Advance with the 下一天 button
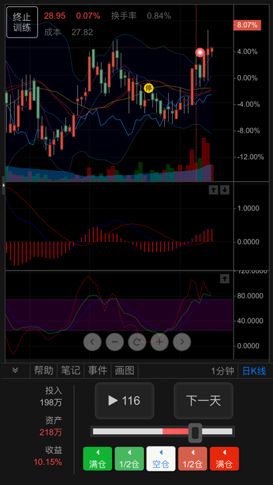 (x=203, y=401)
